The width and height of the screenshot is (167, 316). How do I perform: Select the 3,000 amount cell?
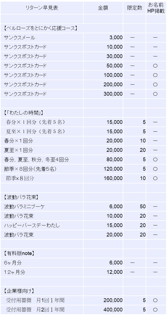point(116,38)
